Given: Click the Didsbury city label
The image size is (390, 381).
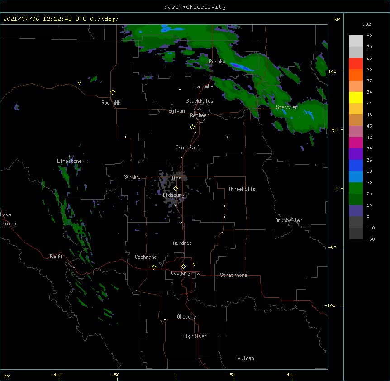Looking at the screenshot, I should tap(173, 195).
